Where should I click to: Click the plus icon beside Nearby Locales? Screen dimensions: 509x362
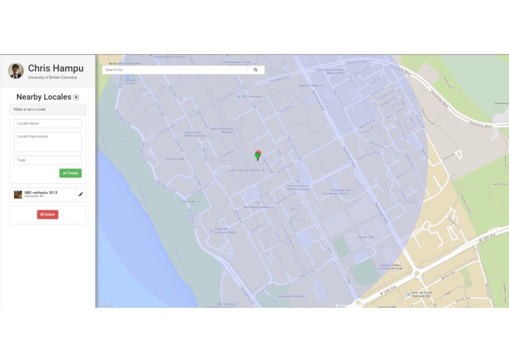pos(76,97)
